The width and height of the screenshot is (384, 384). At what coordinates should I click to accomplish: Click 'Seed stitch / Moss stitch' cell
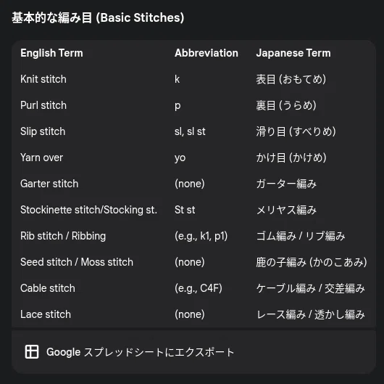tap(77, 262)
